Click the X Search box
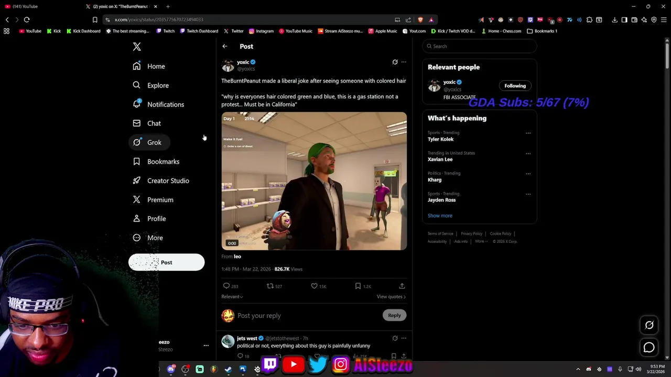The height and width of the screenshot is (377, 671). 480,46
